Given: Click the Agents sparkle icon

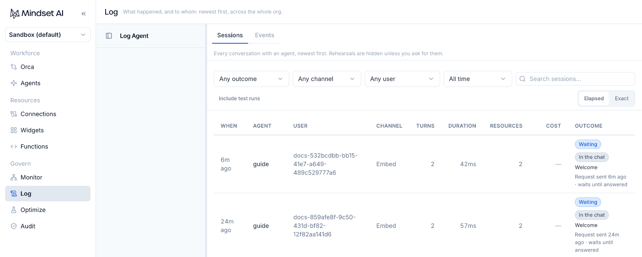Looking at the screenshot, I should point(14,83).
